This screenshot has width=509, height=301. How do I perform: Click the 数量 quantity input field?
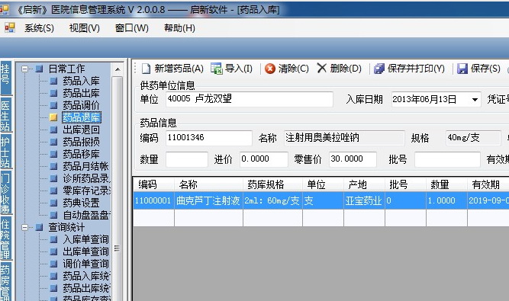187,159
